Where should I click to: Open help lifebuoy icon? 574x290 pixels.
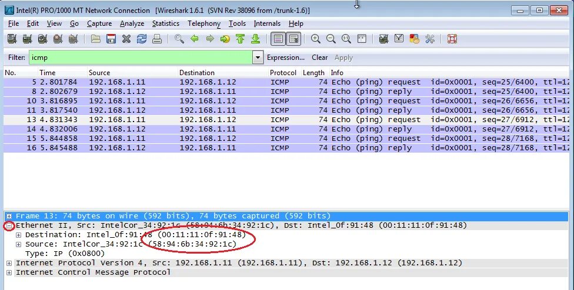pyautogui.click(x=452, y=39)
